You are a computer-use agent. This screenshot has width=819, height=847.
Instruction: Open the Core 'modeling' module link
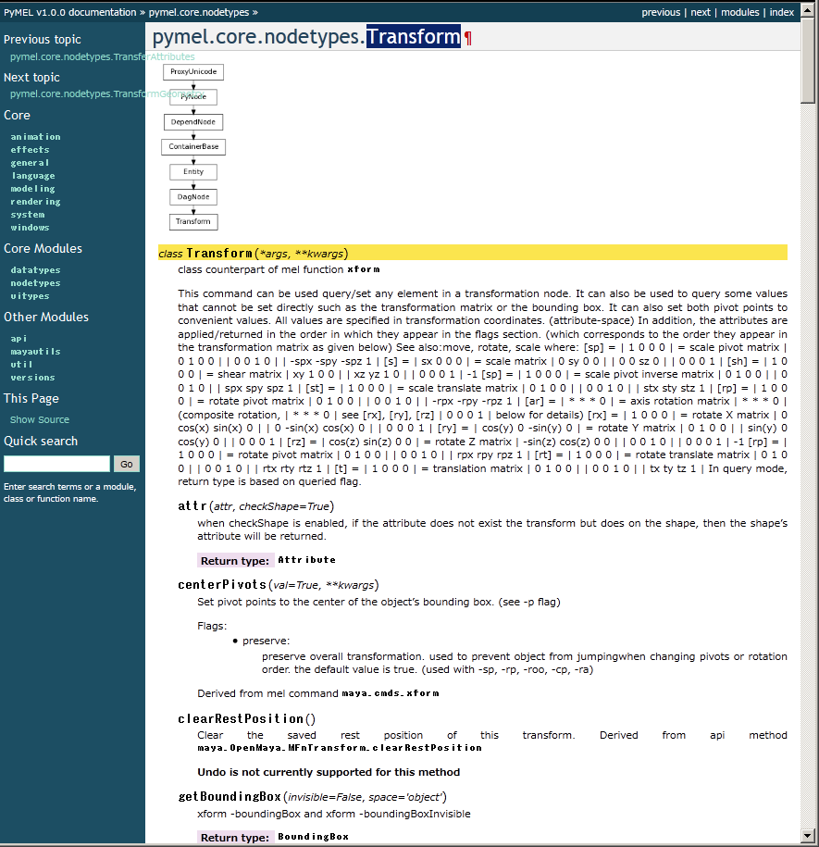point(33,189)
